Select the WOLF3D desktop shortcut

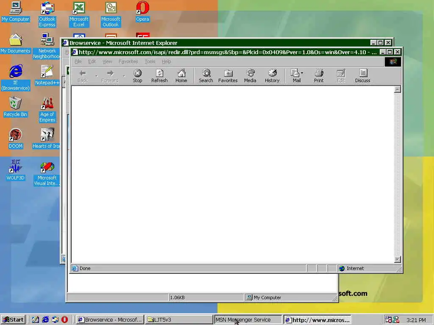click(16, 170)
